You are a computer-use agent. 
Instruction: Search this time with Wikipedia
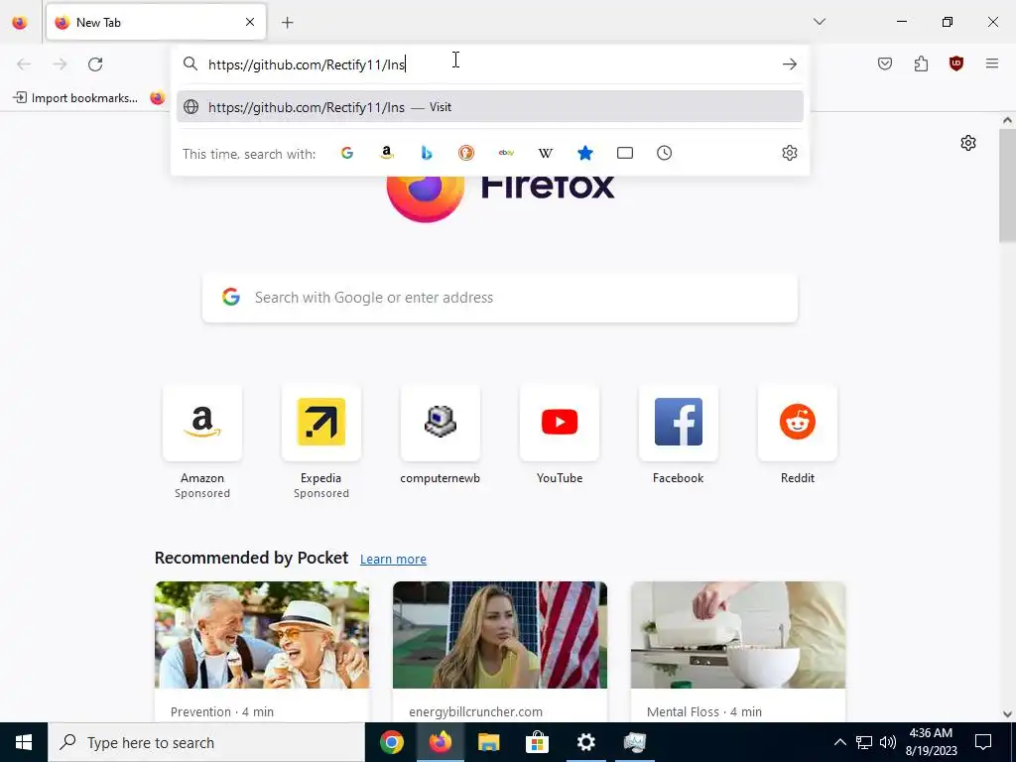[546, 153]
